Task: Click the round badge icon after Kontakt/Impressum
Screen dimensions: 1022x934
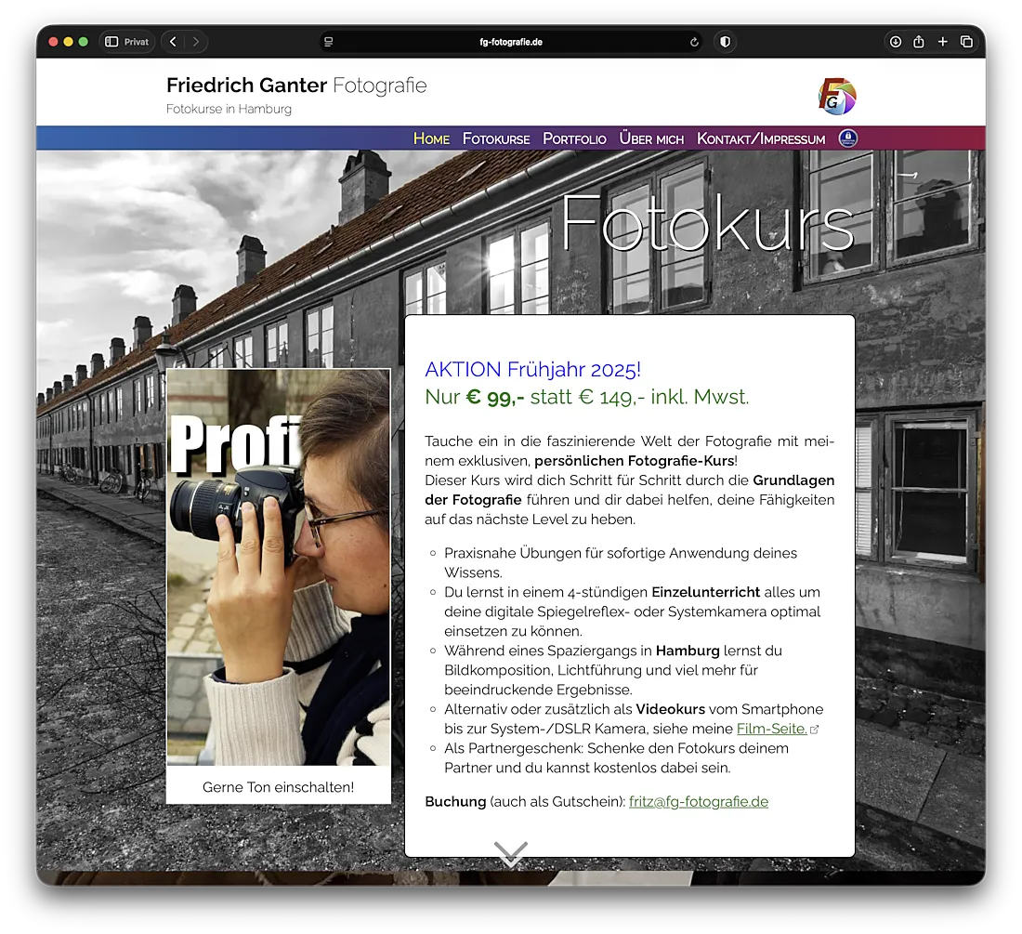Action: click(x=847, y=138)
